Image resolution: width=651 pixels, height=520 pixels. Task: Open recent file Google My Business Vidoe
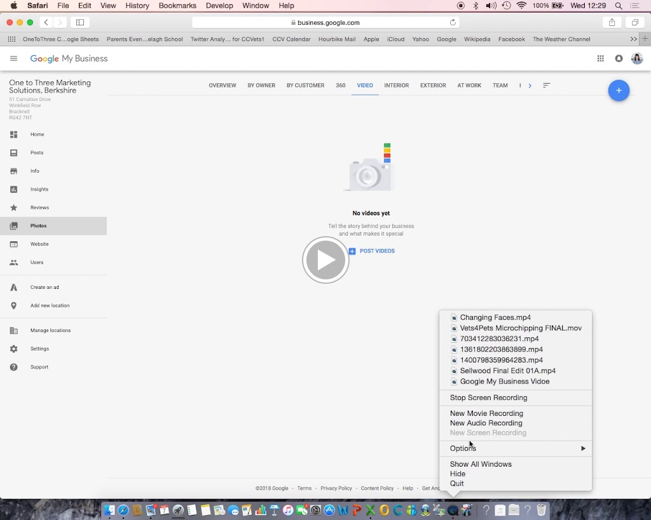516,382
